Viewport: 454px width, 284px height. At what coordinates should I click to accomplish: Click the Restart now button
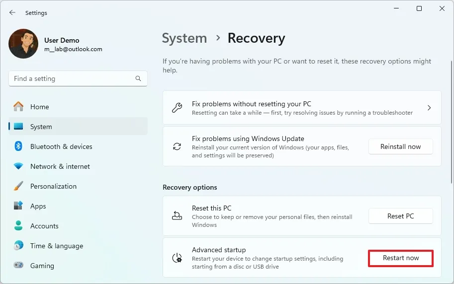click(401, 258)
